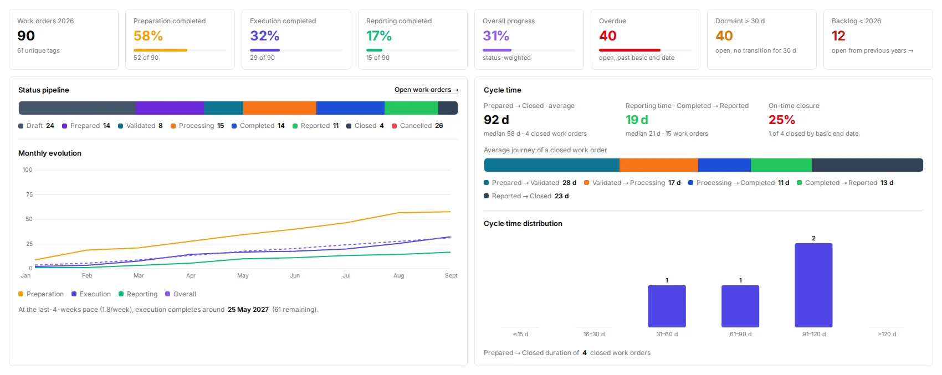Click the Reporting completed progress bar

pyautogui.click(x=413, y=50)
